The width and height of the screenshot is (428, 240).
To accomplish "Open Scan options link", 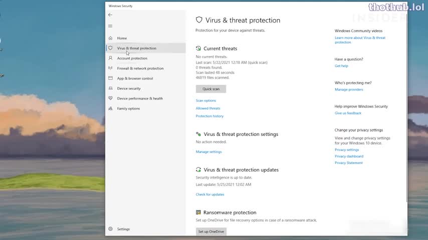I will (x=206, y=100).
